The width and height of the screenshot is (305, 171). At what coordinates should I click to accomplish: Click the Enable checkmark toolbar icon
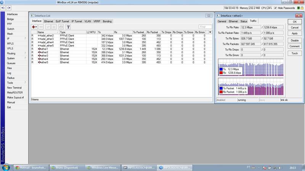(x=48, y=27)
